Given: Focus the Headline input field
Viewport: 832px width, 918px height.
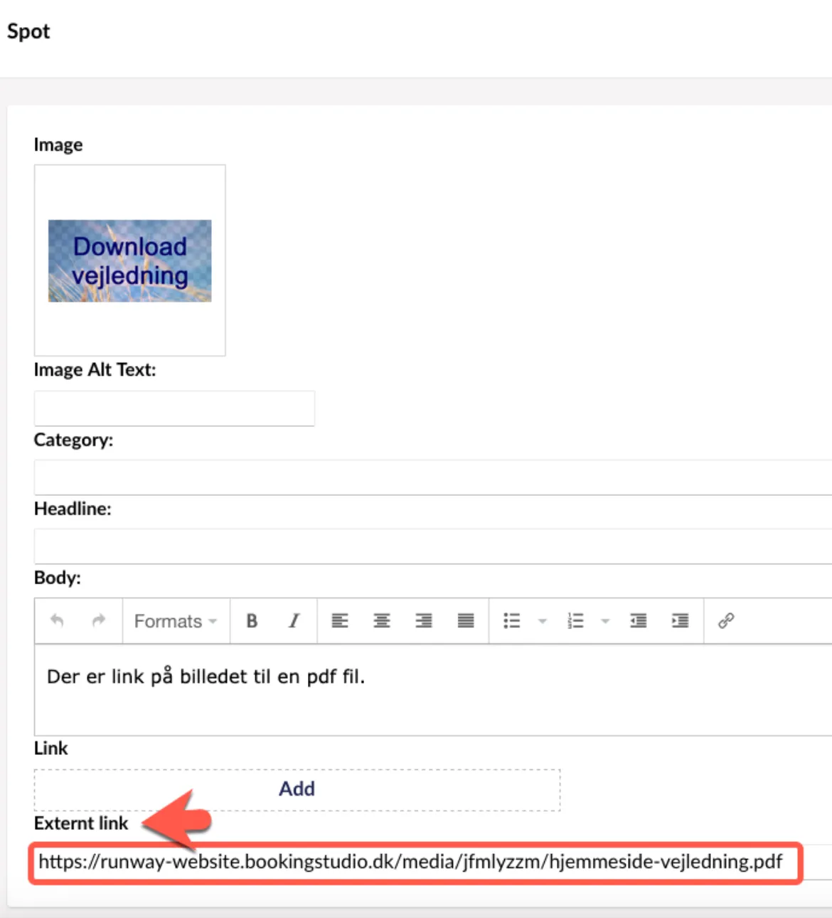Looking at the screenshot, I should pos(432,547).
